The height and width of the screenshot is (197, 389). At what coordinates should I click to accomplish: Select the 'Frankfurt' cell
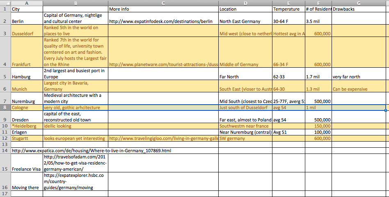[x=27, y=52]
